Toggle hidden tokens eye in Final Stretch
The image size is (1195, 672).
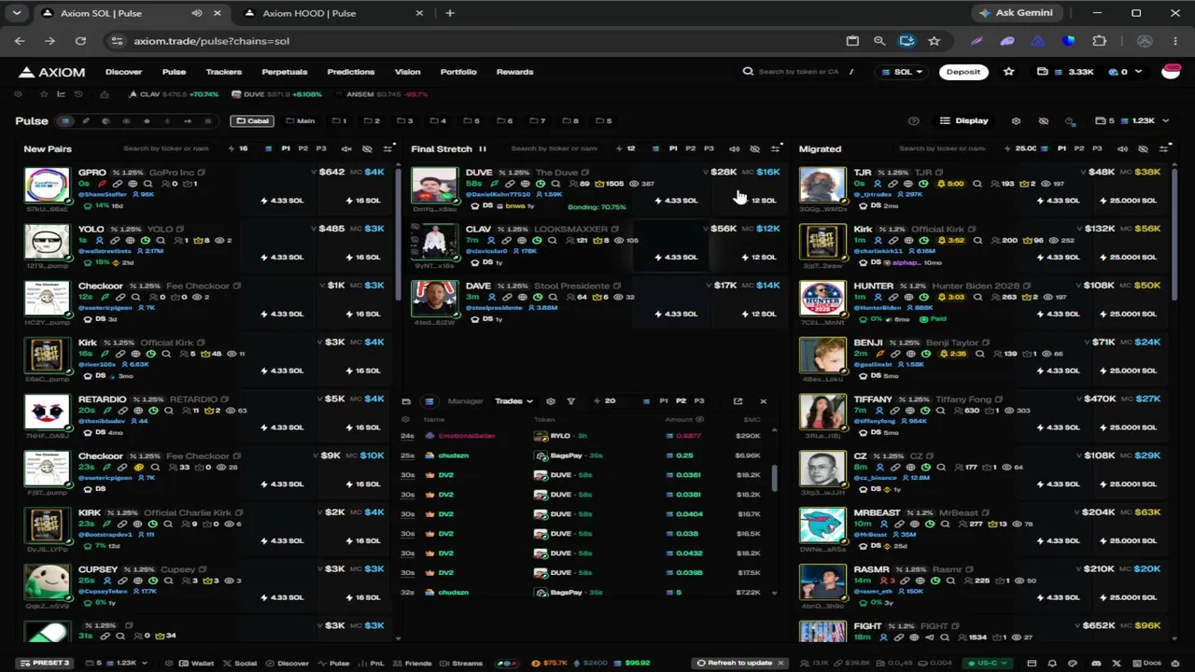pyautogui.click(x=754, y=149)
